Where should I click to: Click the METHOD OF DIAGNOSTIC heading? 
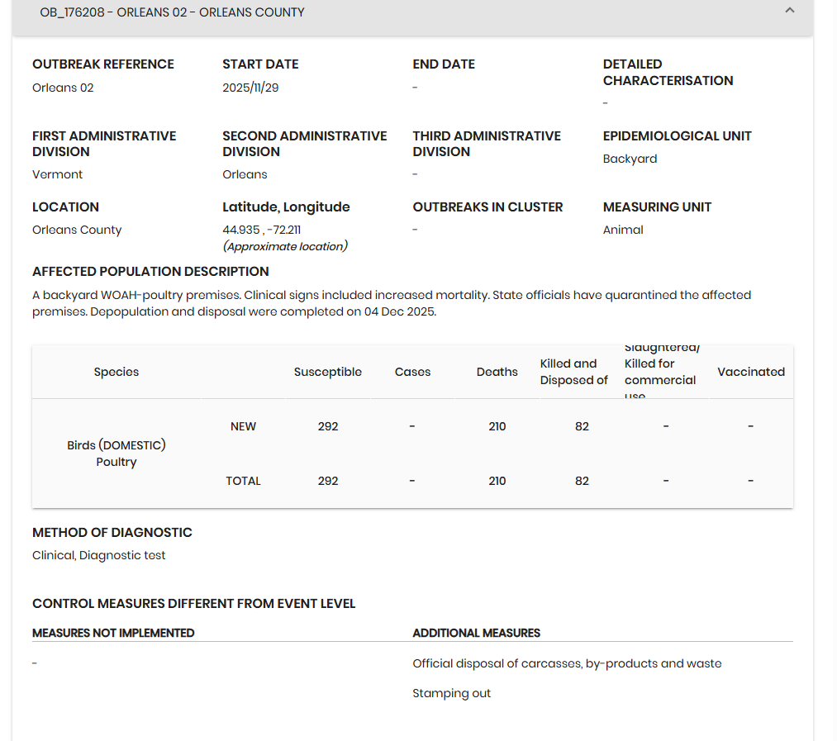pos(112,533)
